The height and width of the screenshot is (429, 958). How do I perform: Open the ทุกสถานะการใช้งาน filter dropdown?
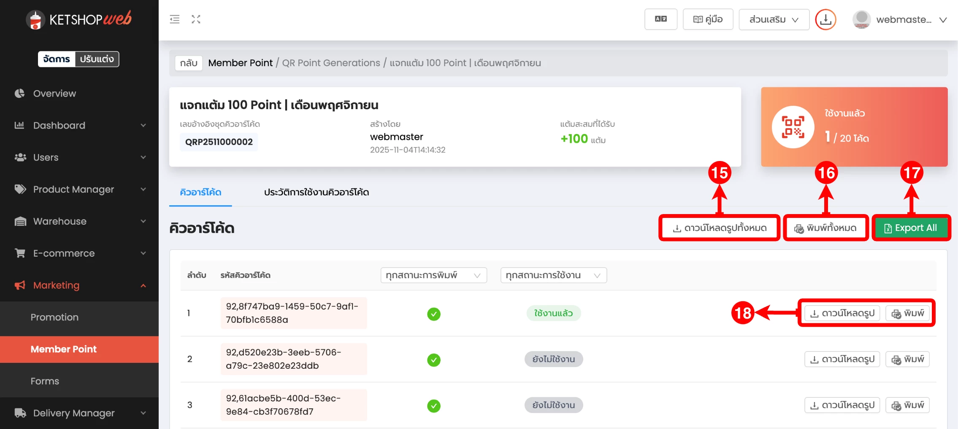point(553,275)
